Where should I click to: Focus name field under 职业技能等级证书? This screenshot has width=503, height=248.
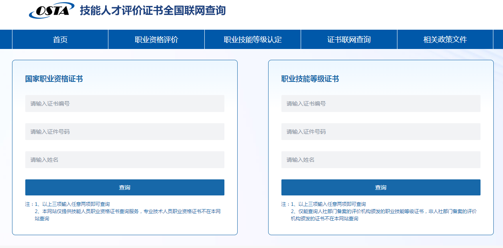tap(381, 160)
